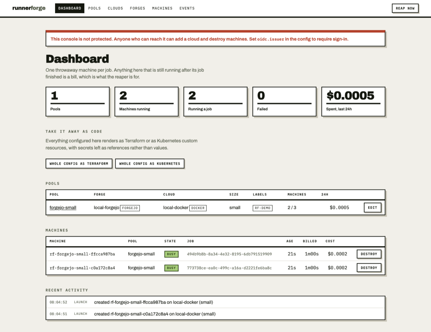The height and width of the screenshot is (332, 431).
Task: Select the Dashboard nav tab
Action: pos(70,8)
